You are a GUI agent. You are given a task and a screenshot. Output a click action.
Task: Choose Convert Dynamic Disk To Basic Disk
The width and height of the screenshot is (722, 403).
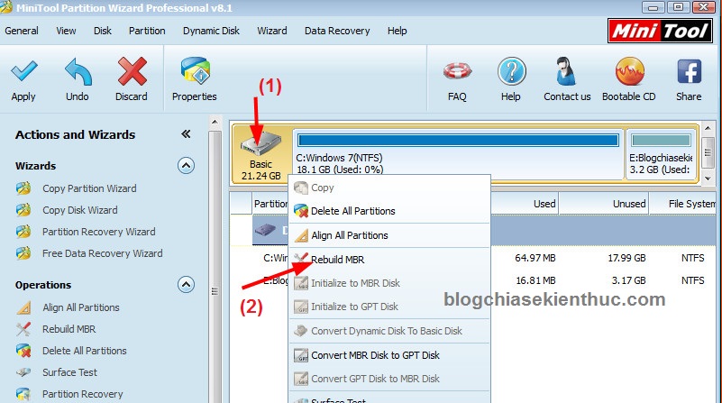point(389,331)
